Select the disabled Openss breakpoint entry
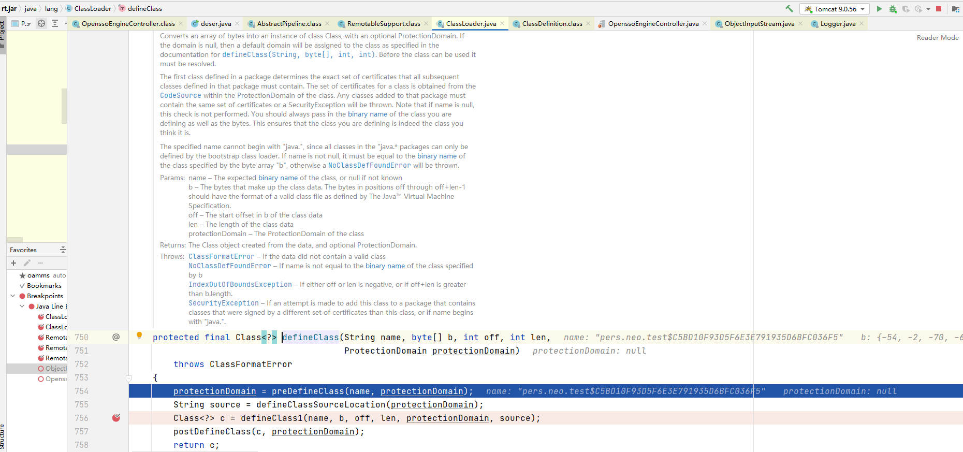Viewport: 963px width, 452px height. [x=52, y=378]
